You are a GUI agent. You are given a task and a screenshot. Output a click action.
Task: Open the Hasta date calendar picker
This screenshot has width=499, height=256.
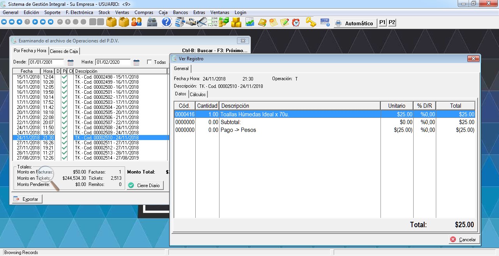136,62
